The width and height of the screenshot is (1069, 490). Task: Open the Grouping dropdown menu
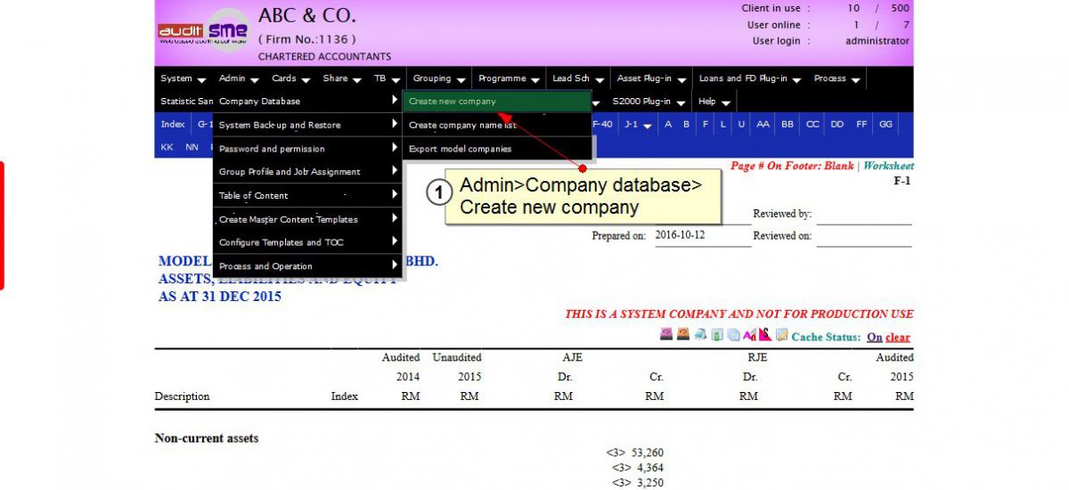click(x=437, y=78)
